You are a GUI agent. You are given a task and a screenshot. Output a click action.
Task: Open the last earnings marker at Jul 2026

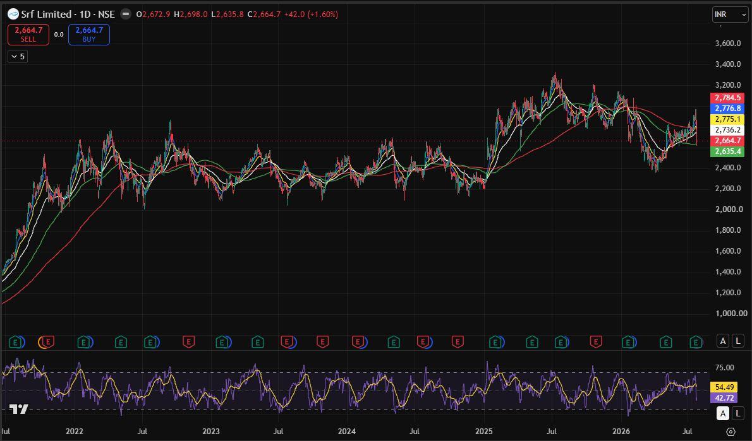click(696, 342)
